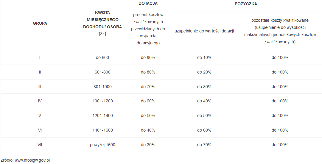Select the 'do 70%' loan cell in row VII
Image resolution: width=322 pixels, height=164 pixels.
coord(204,145)
